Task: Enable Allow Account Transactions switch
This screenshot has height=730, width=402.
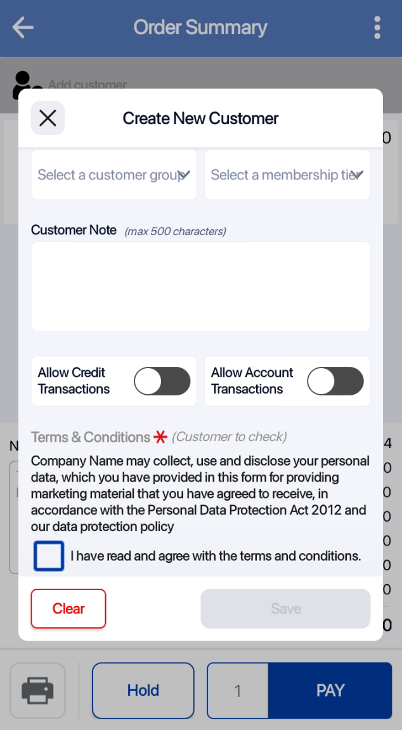Action: click(335, 381)
